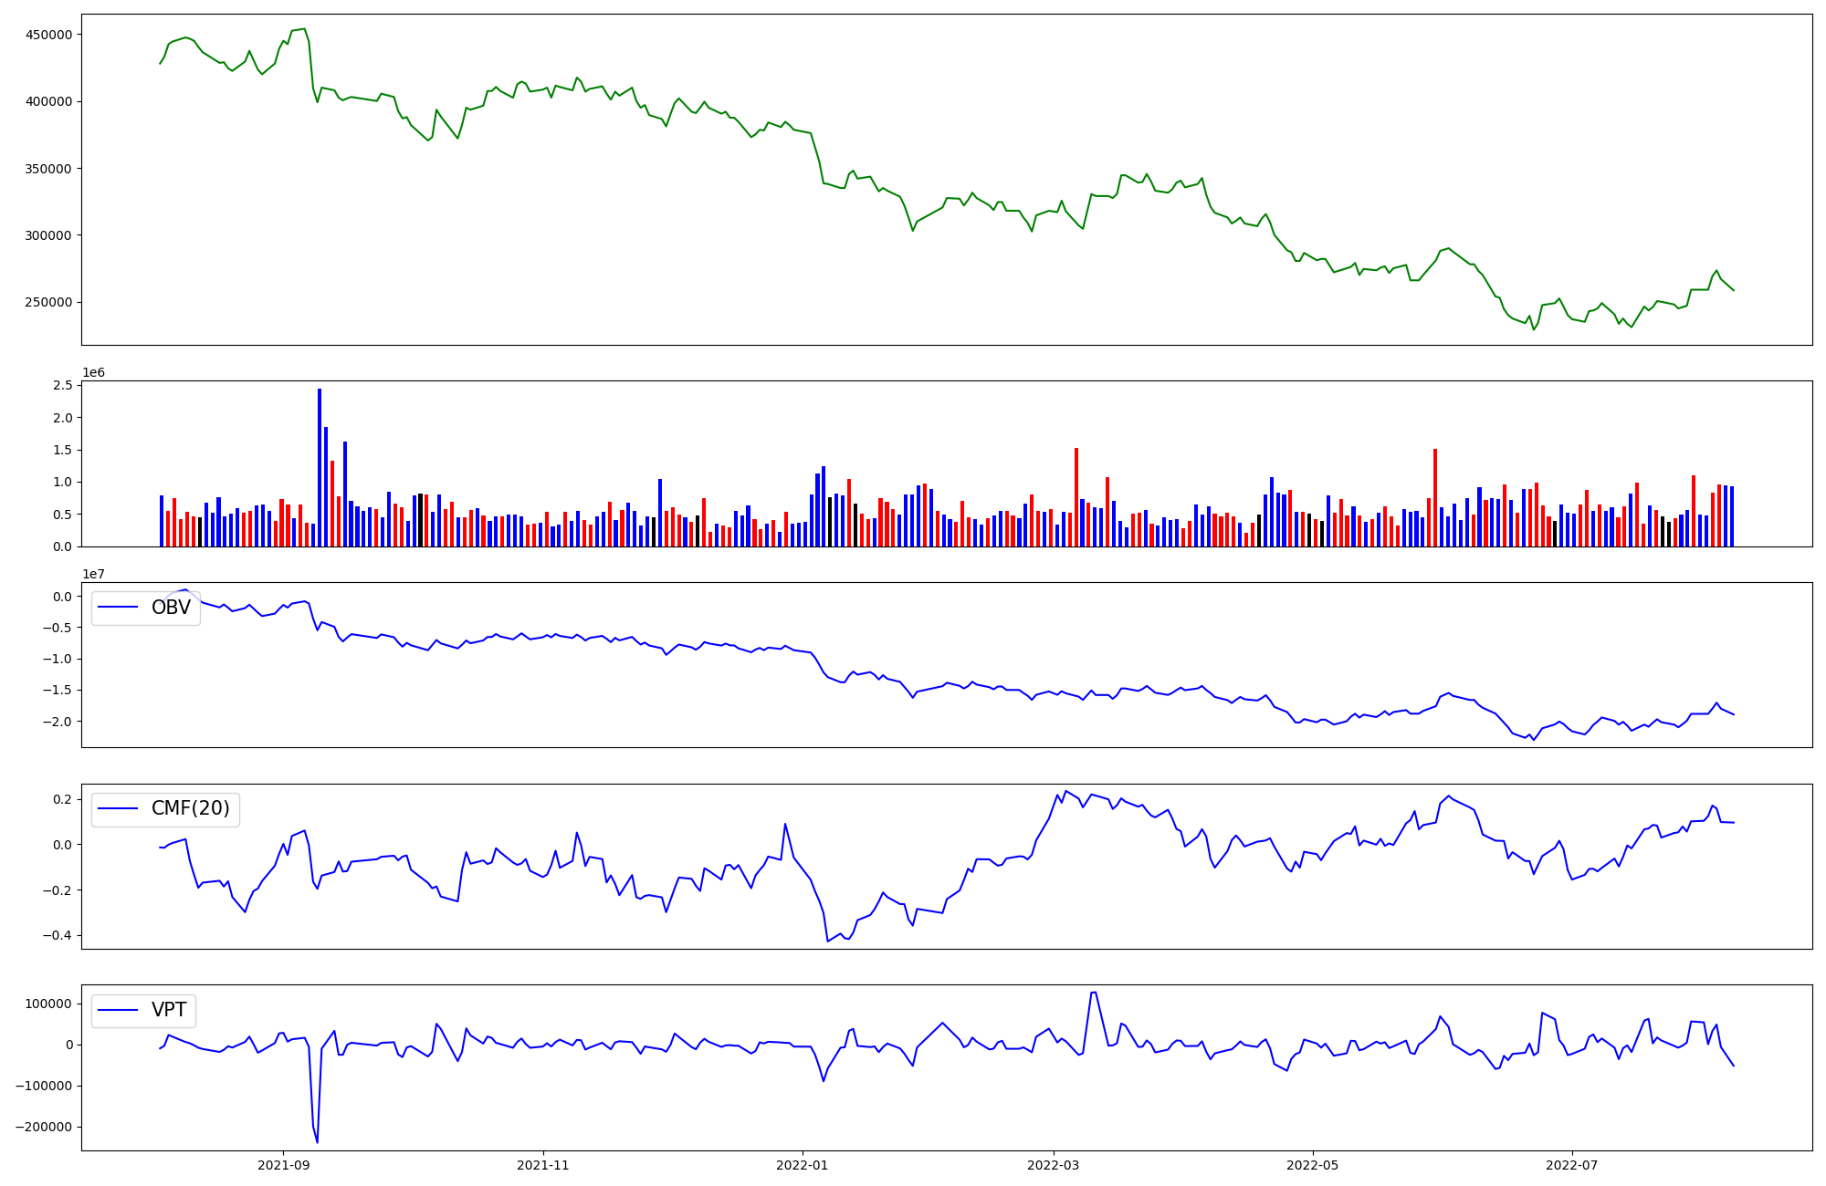The width and height of the screenshot is (1826, 1186).
Task: Click the 1e6 scale label above the volume chart
Action: coord(93,372)
